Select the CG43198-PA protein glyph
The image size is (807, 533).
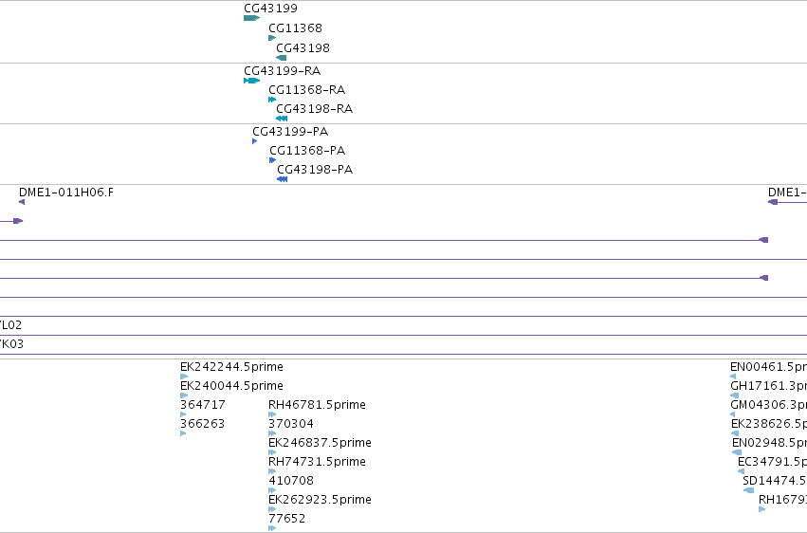click(282, 179)
